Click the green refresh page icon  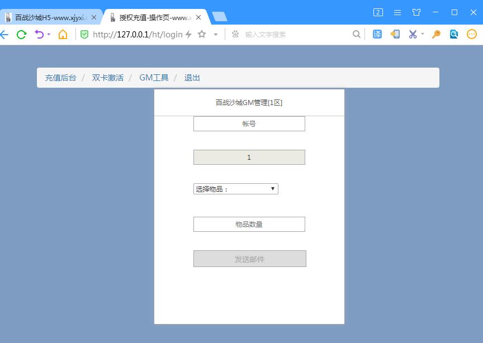tap(21, 35)
